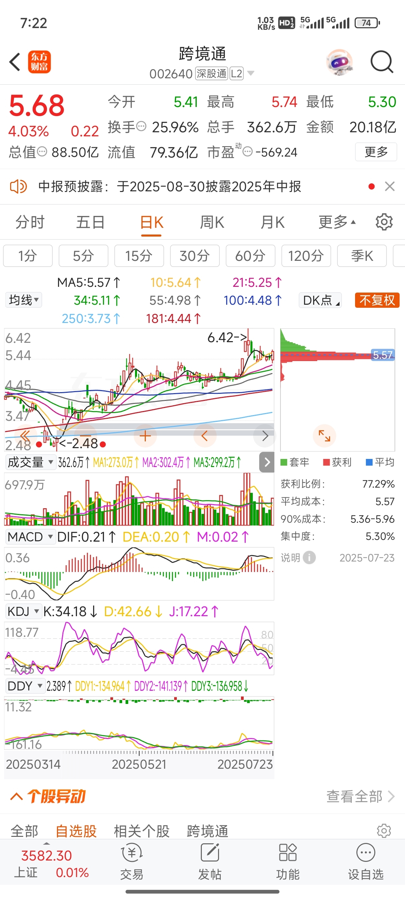
Task: Tap the 深股通 badge
Action: coord(211,74)
